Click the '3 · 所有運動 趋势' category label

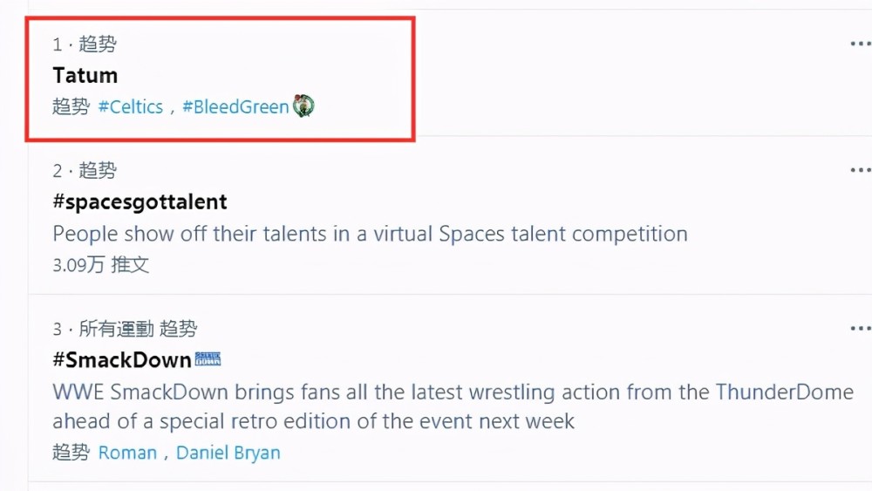coord(125,329)
